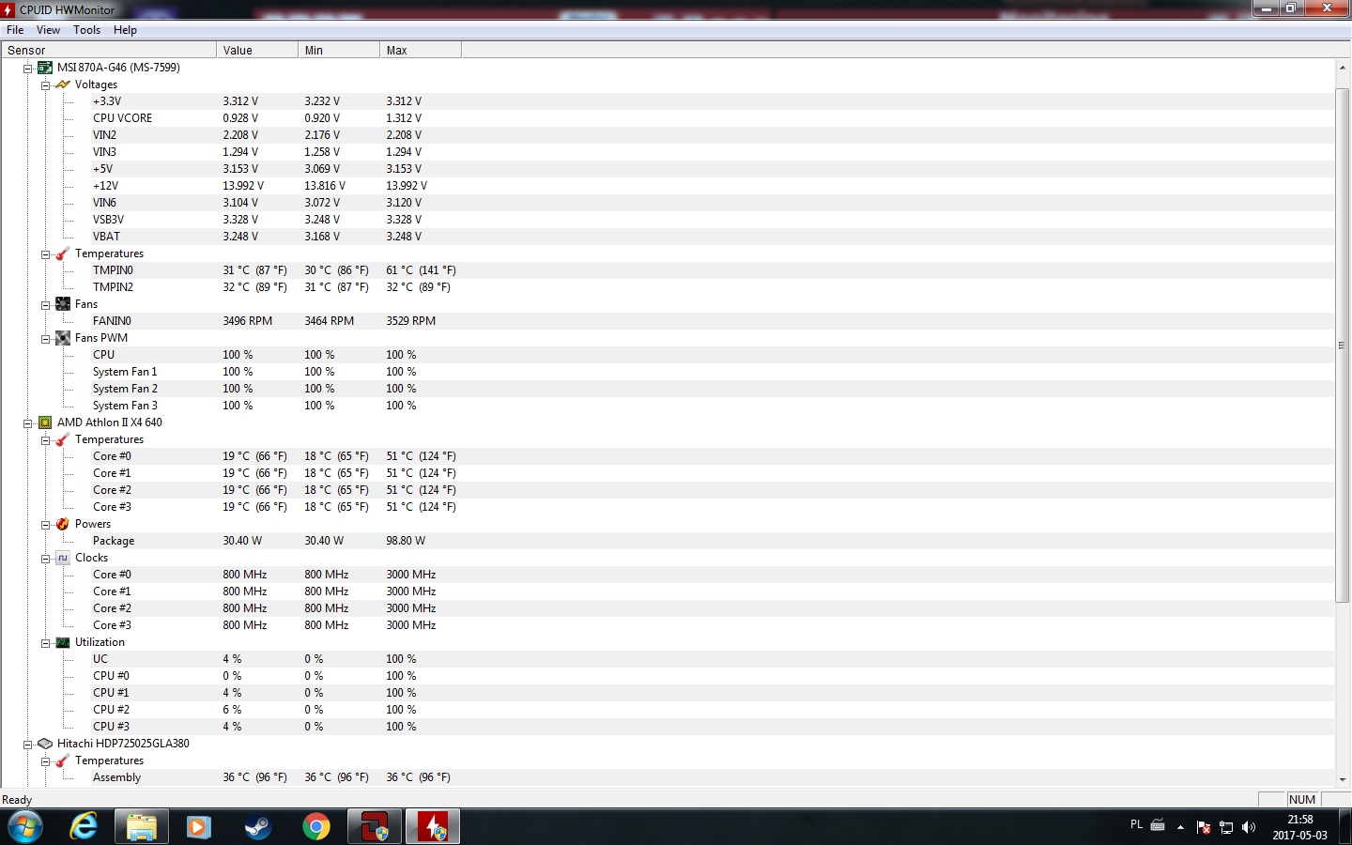Open the Tools menu

coord(87,30)
